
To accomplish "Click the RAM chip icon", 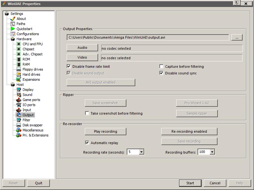I will point(19,64).
